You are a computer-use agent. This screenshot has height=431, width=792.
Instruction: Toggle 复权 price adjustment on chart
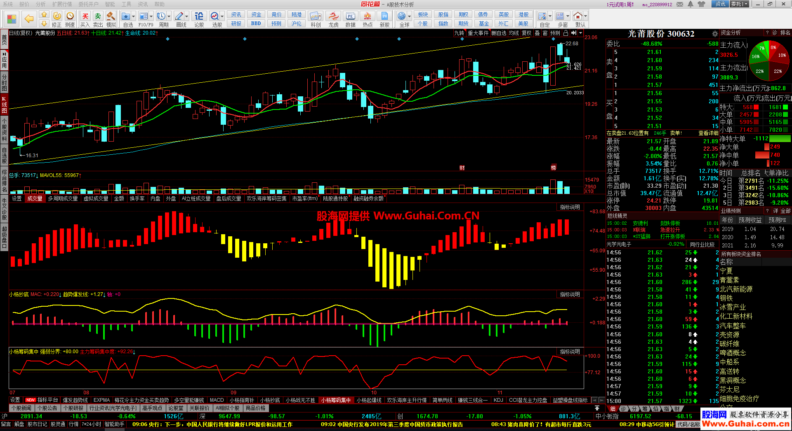(x=526, y=33)
